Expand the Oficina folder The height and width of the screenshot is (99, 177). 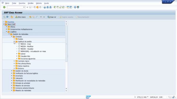point(6,27)
